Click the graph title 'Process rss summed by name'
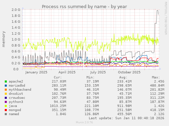169x126 pixels. tap(74, 6)
